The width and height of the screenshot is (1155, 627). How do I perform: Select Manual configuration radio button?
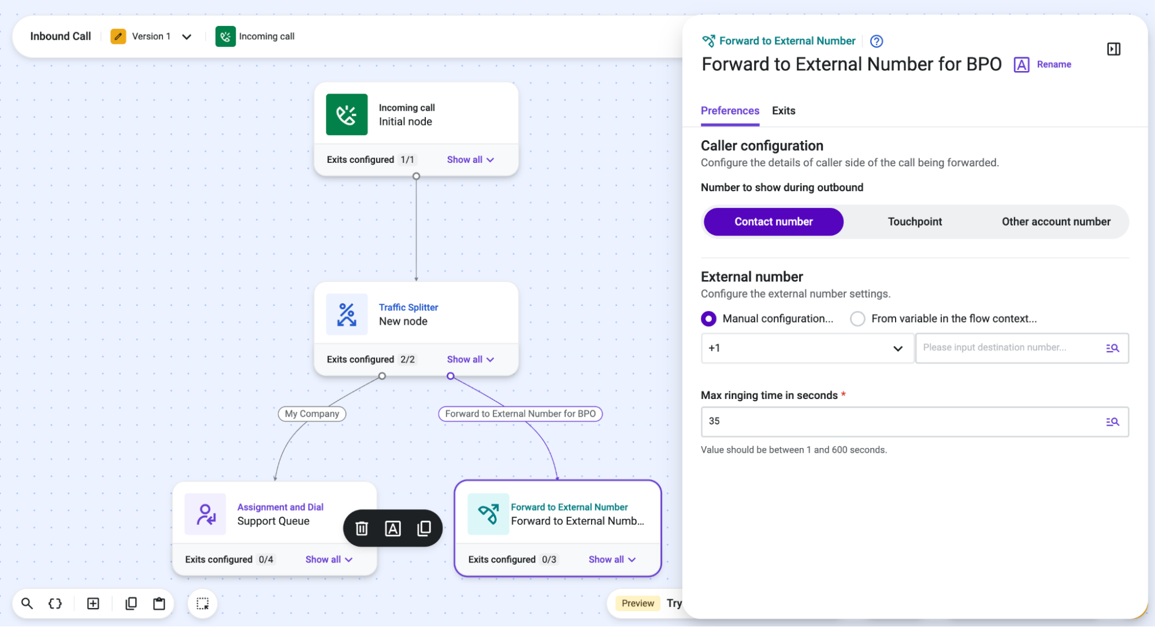tap(708, 319)
